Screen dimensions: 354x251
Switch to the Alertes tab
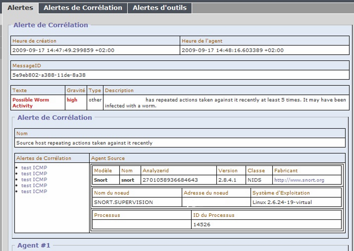[20, 8]
